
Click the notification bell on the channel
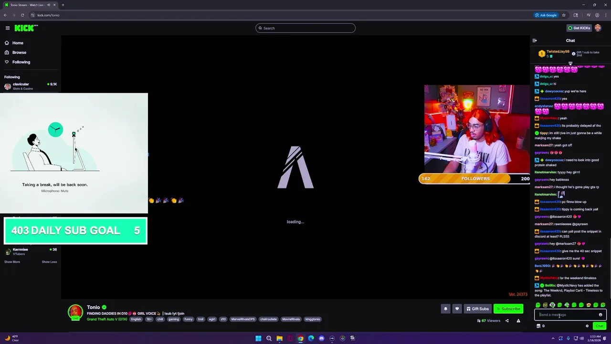coord(445,309)
